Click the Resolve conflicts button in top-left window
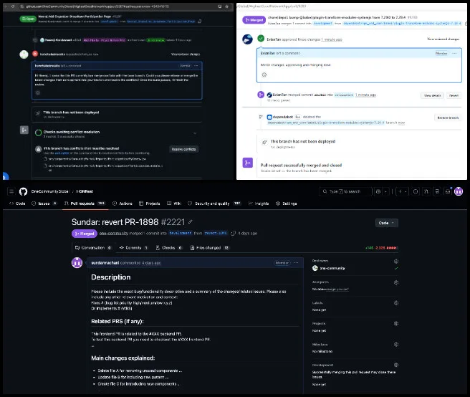The image size is (470, 397). tap(183, 149)
